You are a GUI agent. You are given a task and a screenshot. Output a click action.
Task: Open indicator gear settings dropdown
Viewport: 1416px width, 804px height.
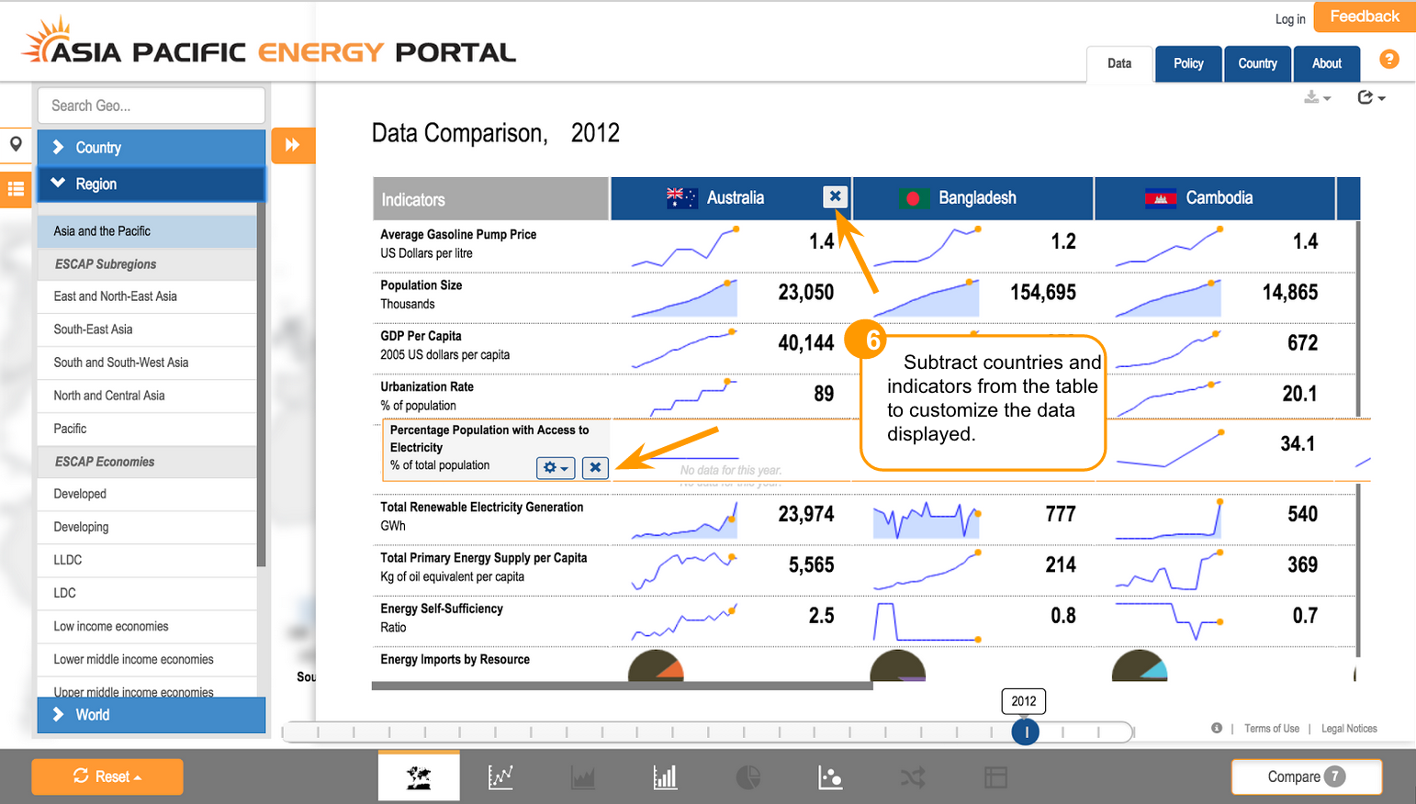click(x=556, y=467)
